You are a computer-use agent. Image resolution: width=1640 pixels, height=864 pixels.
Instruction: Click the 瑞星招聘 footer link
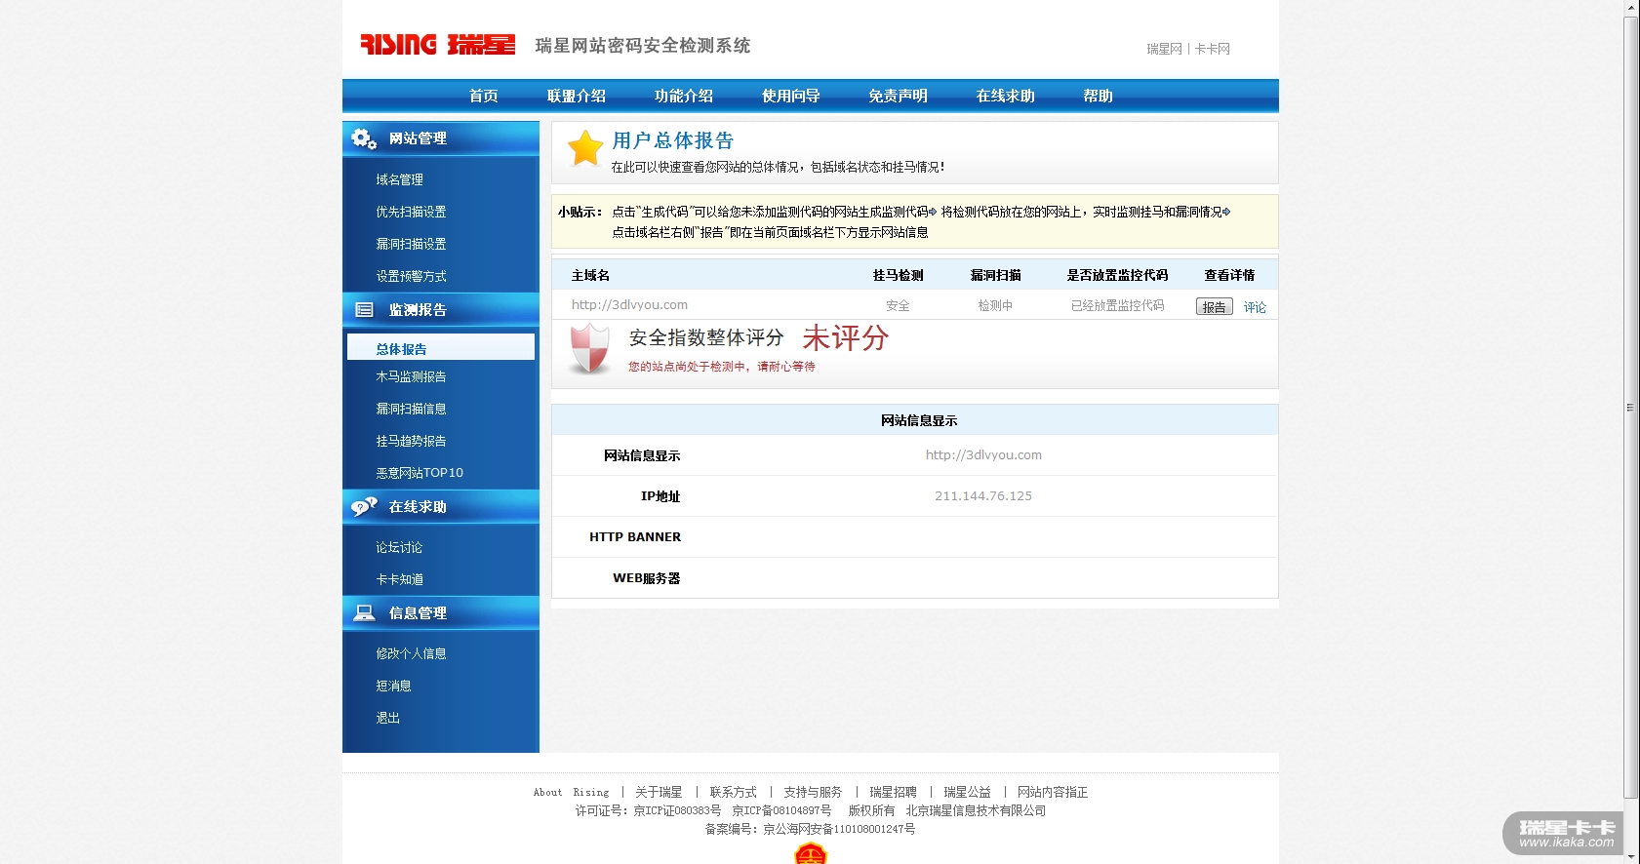point(894,792)
